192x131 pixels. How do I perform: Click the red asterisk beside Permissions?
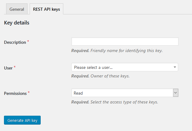click(29, 92)
